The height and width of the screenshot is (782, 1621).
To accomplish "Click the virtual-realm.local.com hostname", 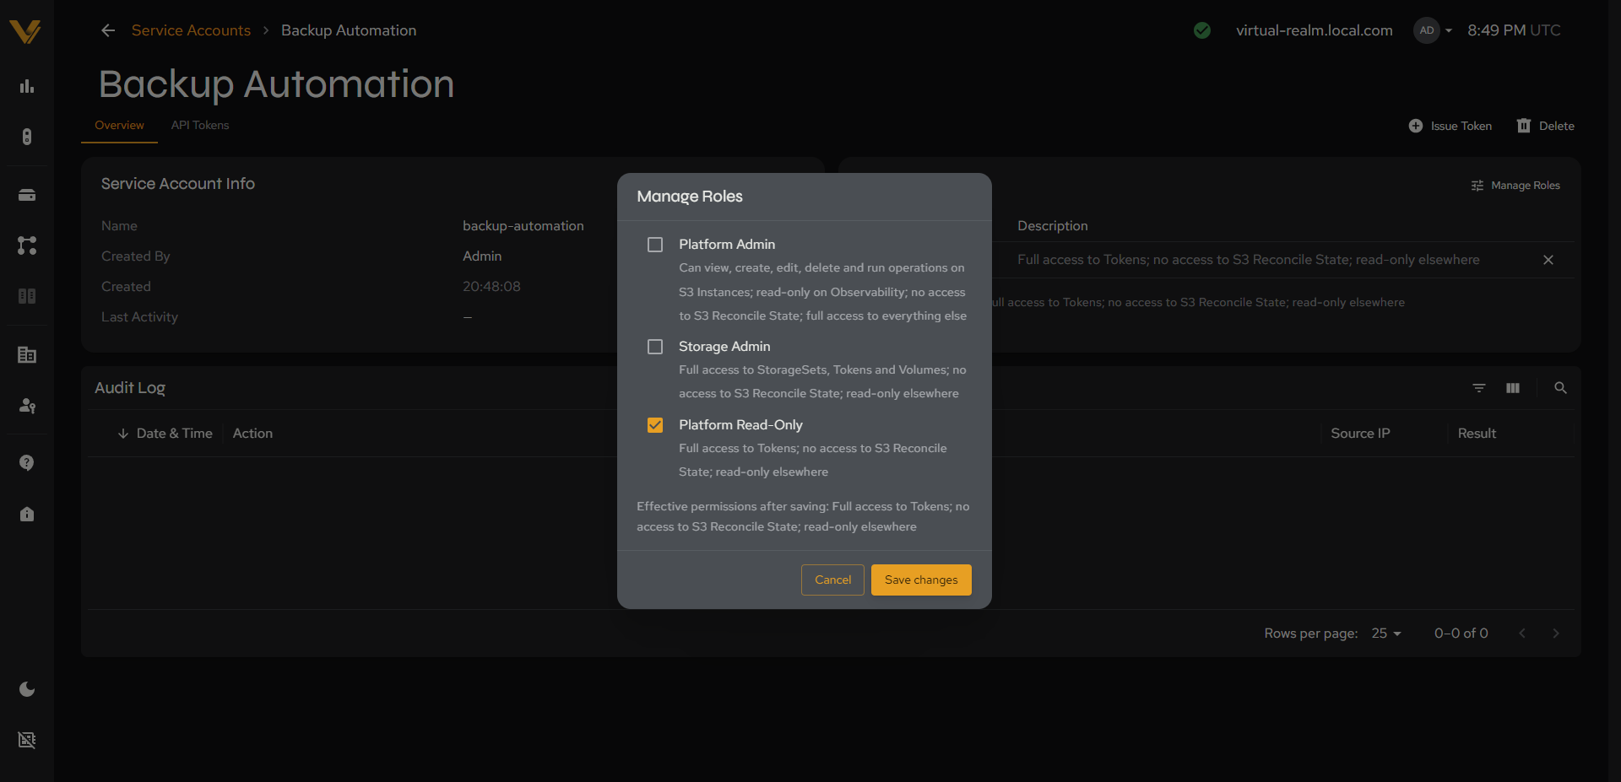I will pyautogui.click(x=1315, y=30).
